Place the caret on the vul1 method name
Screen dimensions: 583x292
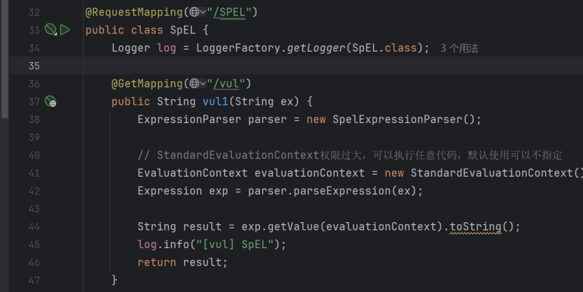pos(216,101)
